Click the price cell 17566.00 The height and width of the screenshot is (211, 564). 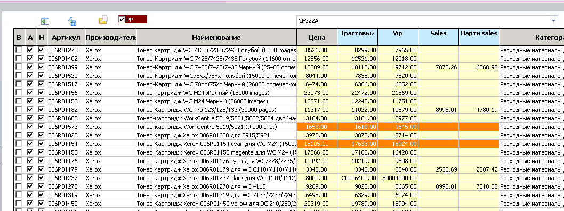tap(317, 152)
